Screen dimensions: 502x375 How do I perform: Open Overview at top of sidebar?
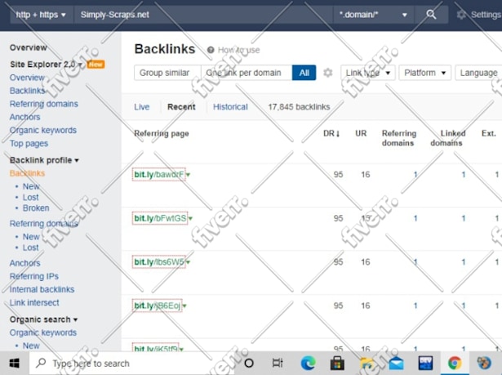[x=29, y=47]
